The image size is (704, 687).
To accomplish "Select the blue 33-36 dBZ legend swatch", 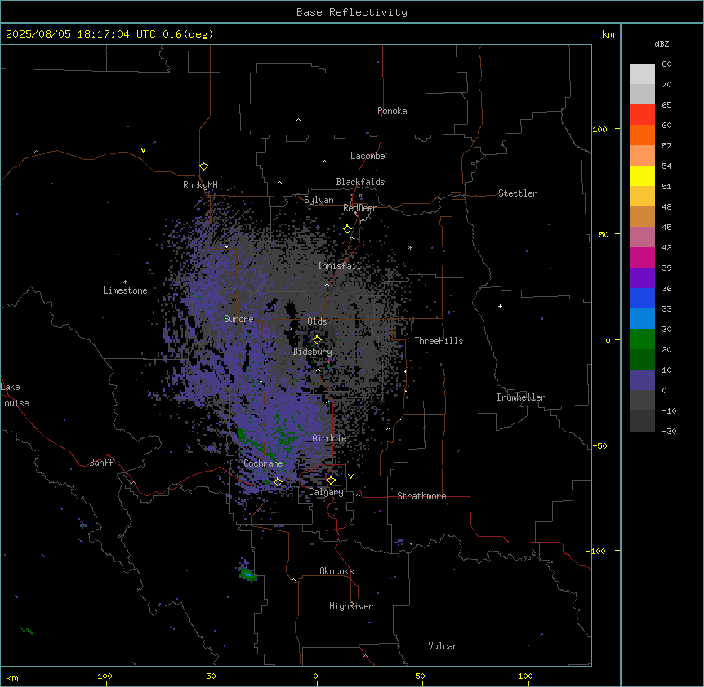I will click(642, 298).
